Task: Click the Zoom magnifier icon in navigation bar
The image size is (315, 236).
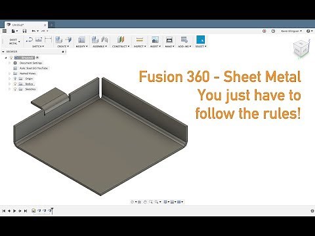Action: point(151,202)
